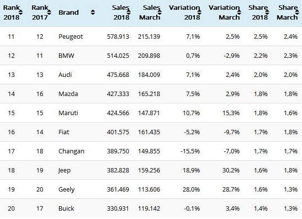Click the Audi brand name
The height and width of the screenshot is (219, 302).
pos(65,74)
